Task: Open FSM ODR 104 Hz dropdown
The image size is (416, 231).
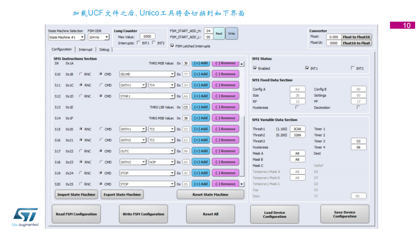Action: pos(98,37)
